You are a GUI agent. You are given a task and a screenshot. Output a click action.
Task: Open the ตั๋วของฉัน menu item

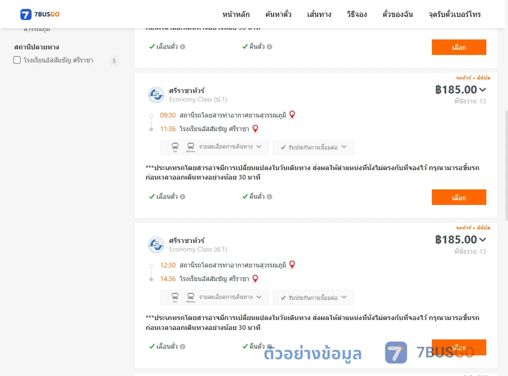coord(397,14)
